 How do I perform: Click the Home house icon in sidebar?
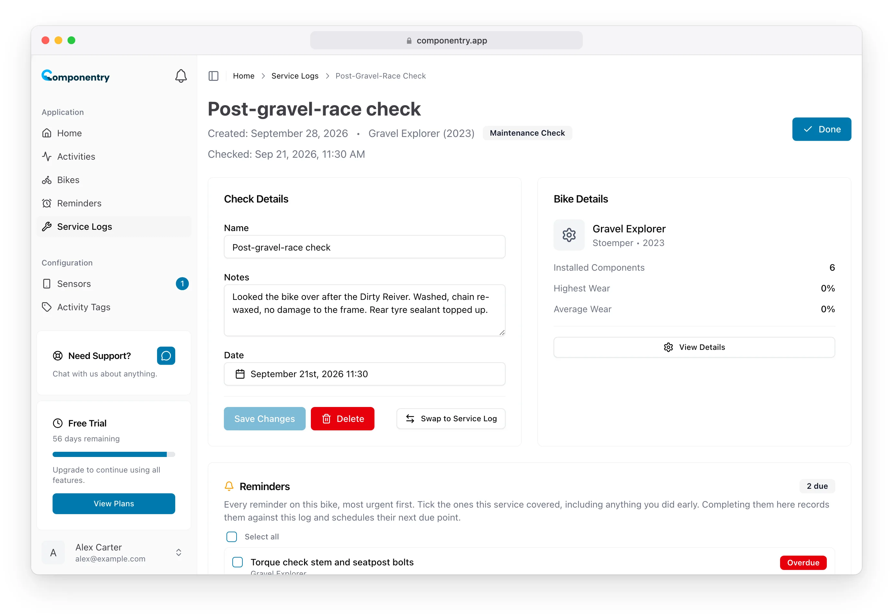[x=47, y=133]
